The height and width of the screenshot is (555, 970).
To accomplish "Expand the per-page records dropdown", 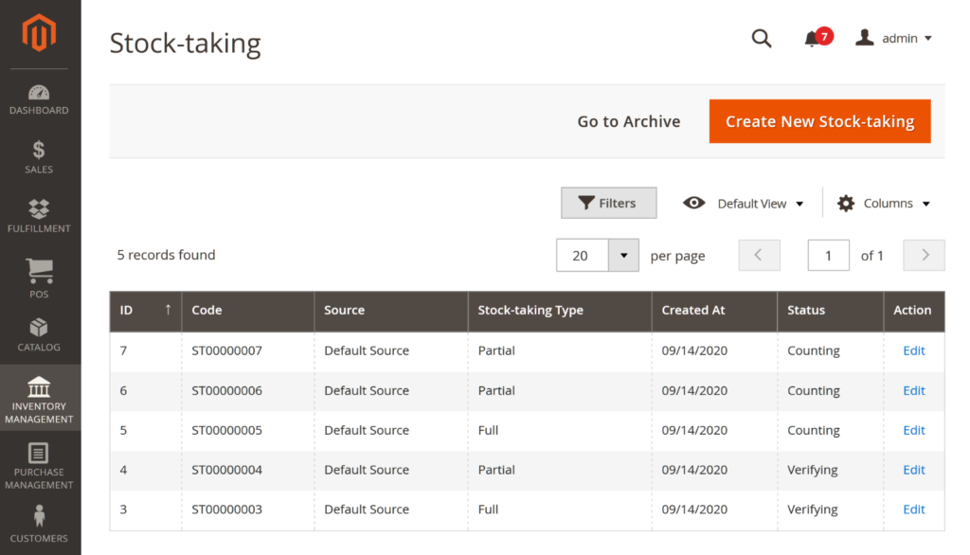I will (622, 256).
